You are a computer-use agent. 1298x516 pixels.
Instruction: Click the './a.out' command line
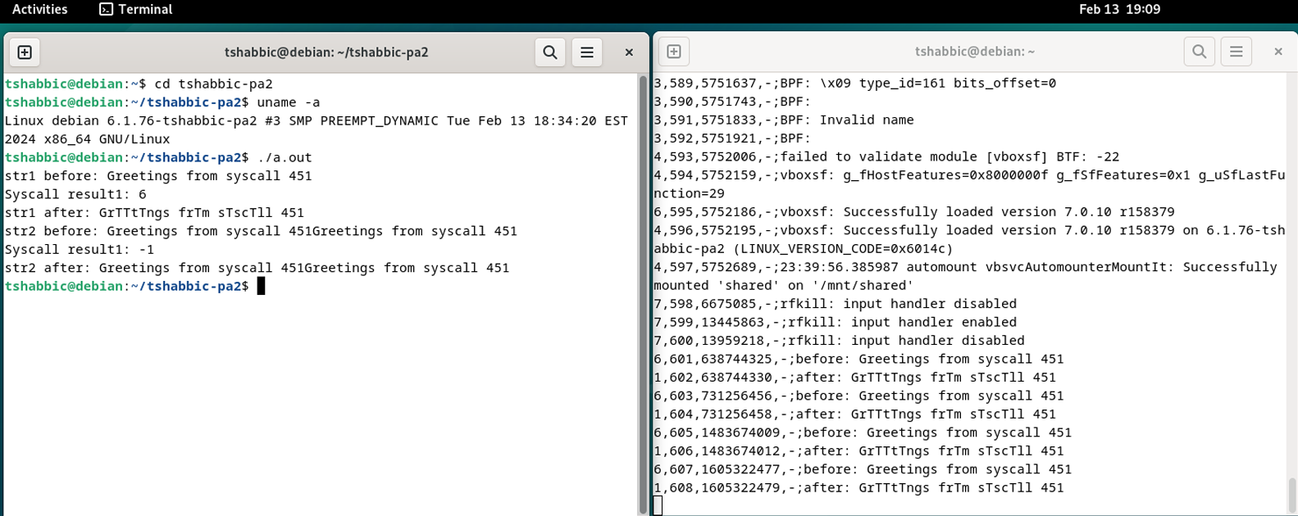158,157
